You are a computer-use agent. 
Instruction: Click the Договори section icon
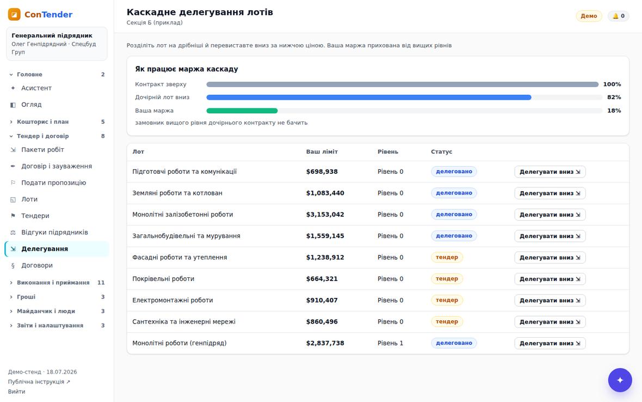pyautogui.click(x=13, y=265)
